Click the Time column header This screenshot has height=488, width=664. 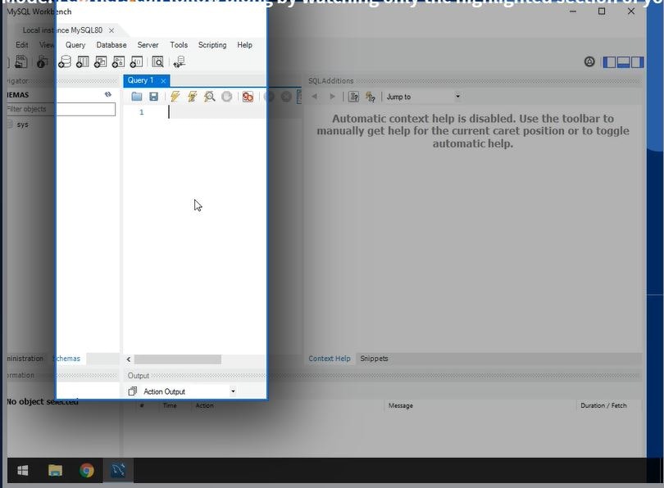(x=170, y=405)
